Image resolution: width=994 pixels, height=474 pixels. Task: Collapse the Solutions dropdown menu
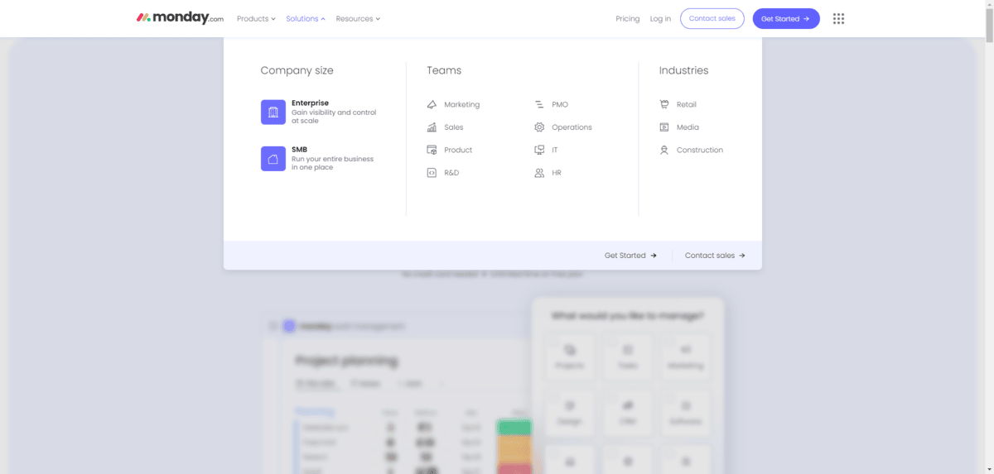306,19
